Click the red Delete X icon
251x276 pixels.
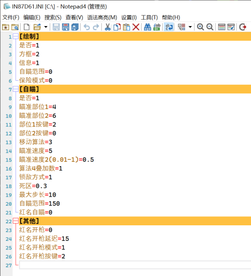pos(136,27)
